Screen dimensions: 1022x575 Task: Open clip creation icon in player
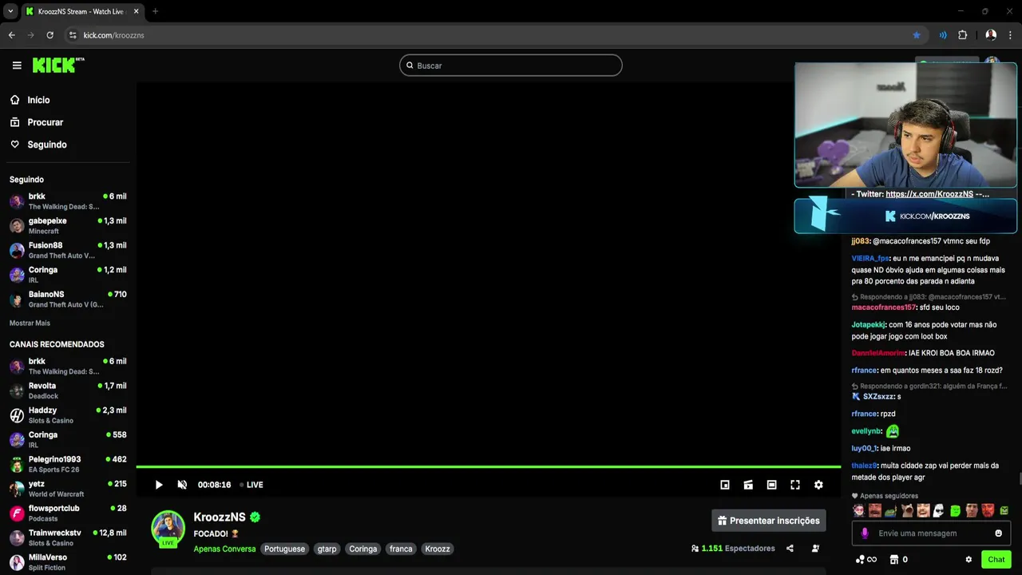748,485
